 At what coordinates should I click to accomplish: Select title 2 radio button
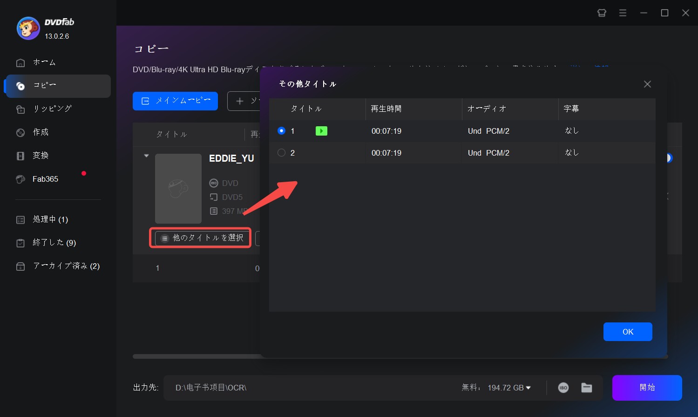[281, 153]
